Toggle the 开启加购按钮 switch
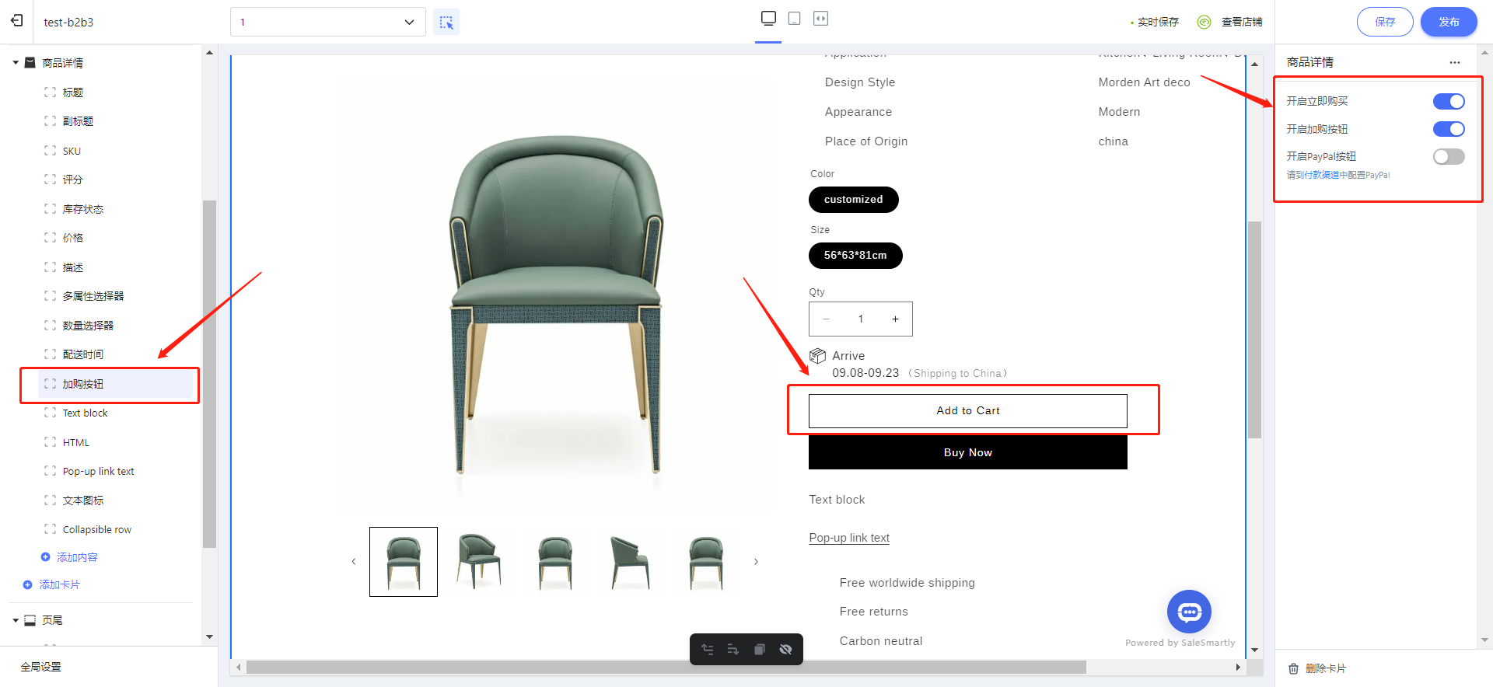The image size is (1493, 687). tap(1449, 129)
